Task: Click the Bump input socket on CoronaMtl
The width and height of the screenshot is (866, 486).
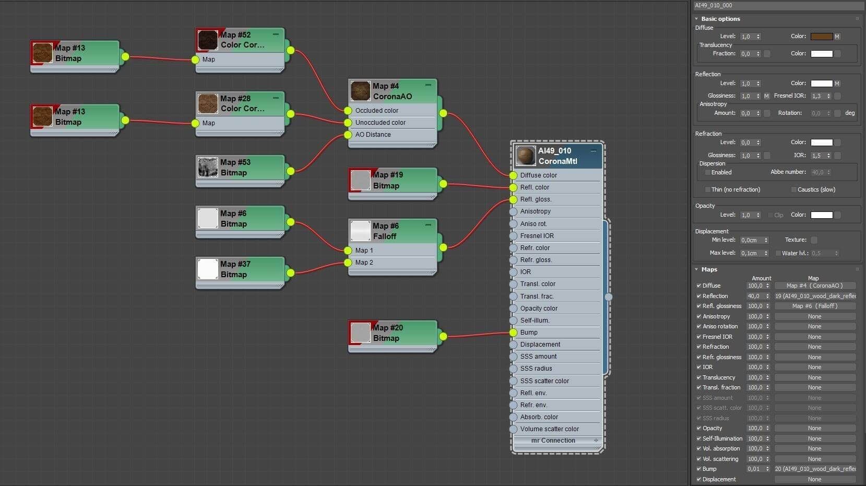Action: tap(514, 333)
